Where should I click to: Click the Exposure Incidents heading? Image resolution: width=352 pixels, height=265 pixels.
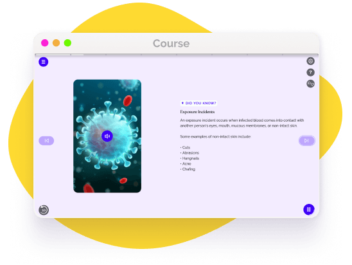point(197,112)
